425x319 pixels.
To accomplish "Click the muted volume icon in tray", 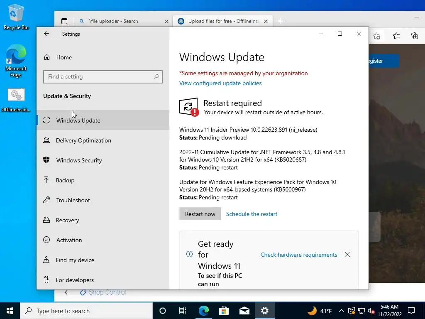I will coord(371,311).
